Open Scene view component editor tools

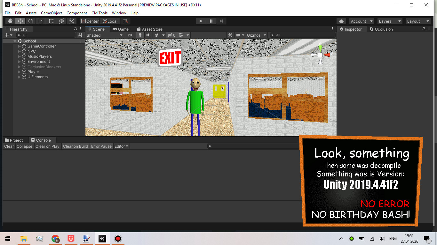230,35
